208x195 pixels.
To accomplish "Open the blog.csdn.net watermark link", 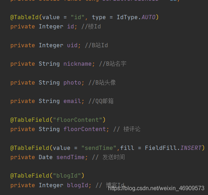I will coord(156,188).
